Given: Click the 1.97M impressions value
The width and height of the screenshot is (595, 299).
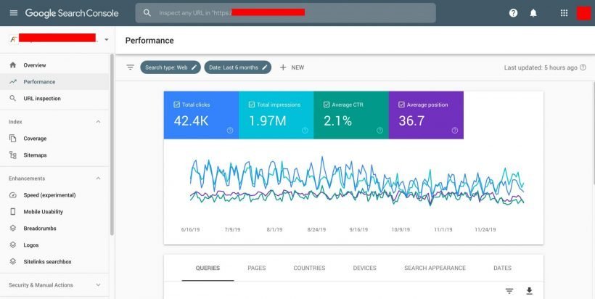Looking at the screenshot, I should 268,120.
